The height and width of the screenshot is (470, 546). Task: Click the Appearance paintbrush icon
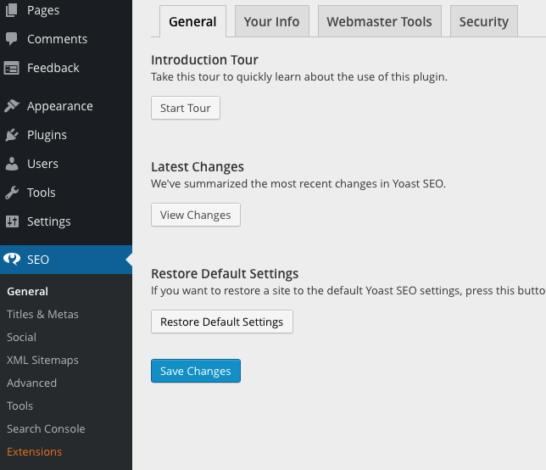click(x=12, y=106)
